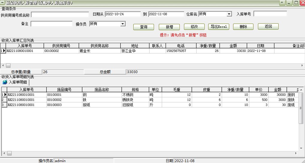Click the 导出Excel button
Viewport: 305px width, 163px height.
click(x=219, y=27)
